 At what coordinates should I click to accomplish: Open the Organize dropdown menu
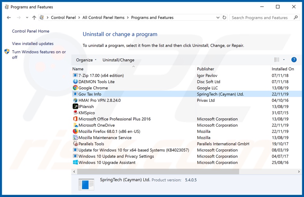[x=86, y=60]
